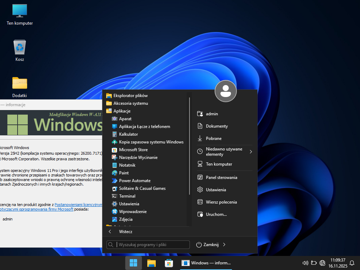This screenshot has width=360, height=270.
Task: Go back using the Wstecz button
Action: click(x=126, y=232)
